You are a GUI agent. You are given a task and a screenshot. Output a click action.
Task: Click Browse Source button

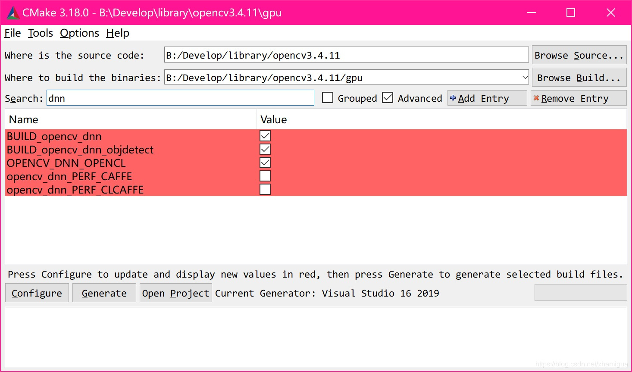(x=579, y=55)
